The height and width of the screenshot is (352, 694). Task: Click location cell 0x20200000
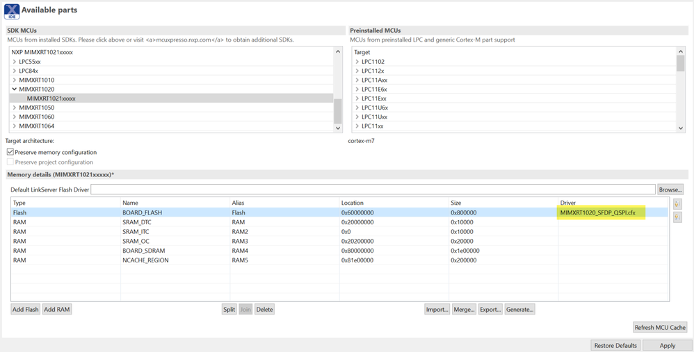(x=357, y=241)
